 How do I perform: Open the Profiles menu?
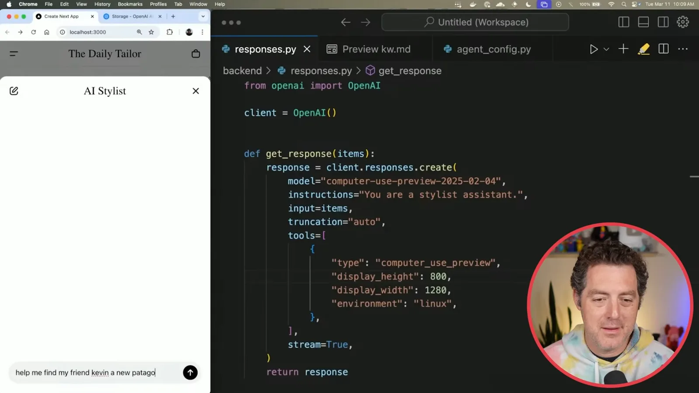[x=158, y=4]
